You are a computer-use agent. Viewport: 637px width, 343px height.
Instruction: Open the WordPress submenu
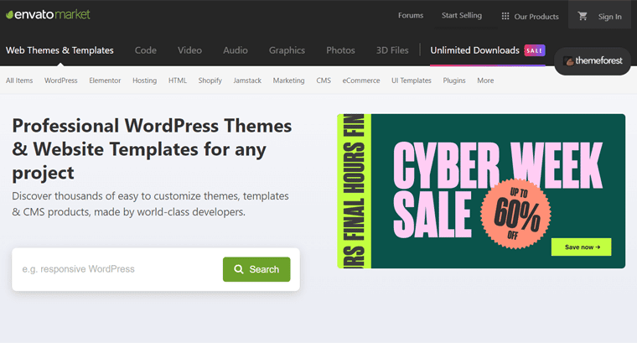pos(61,81)
